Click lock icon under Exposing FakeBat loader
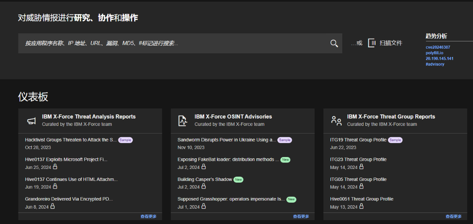 pyautogui.click(x=204, y=166)
